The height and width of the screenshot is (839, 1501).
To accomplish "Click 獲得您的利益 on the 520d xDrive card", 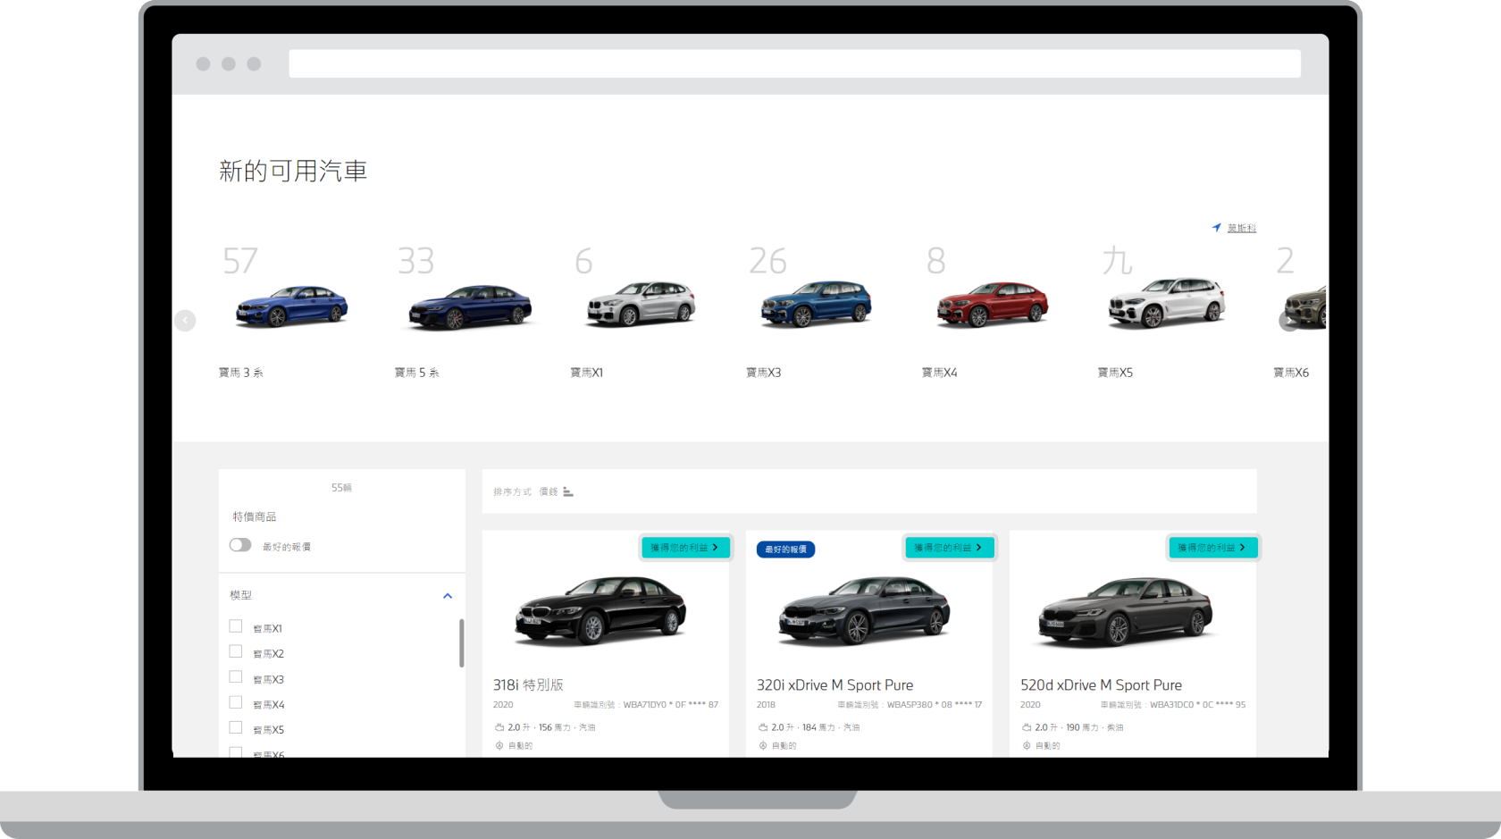I will point(1212,548).
